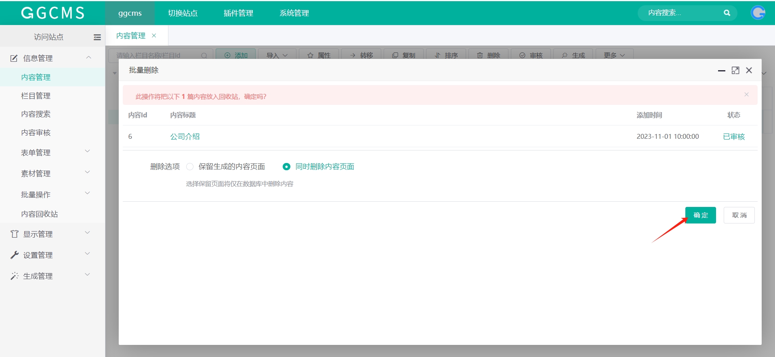Click the 状态 column header
This screenshot has height=357, width=775.
(x=734, y=115)
